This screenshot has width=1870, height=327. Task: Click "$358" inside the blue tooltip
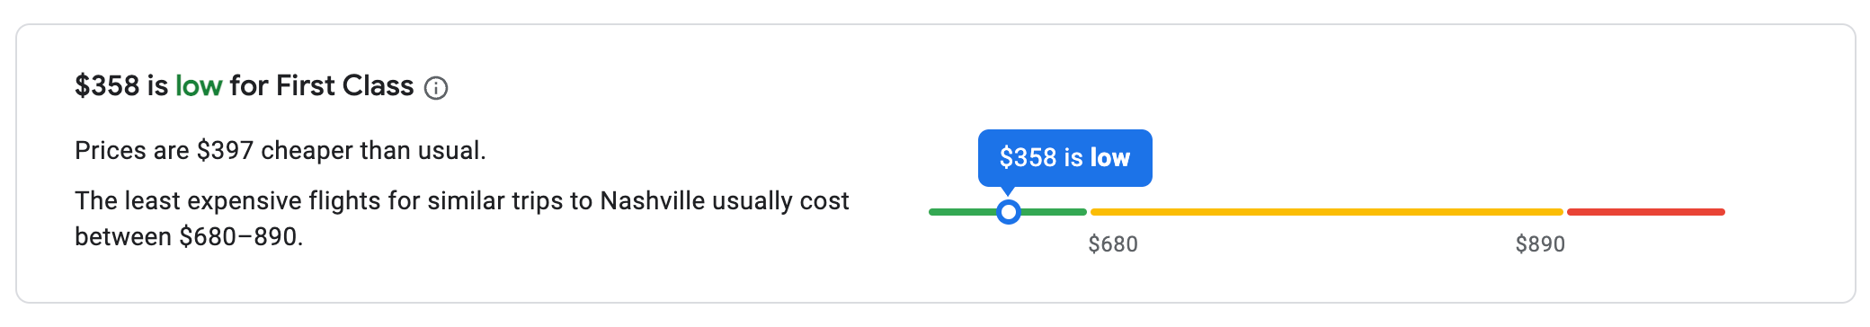point(1028,158)
